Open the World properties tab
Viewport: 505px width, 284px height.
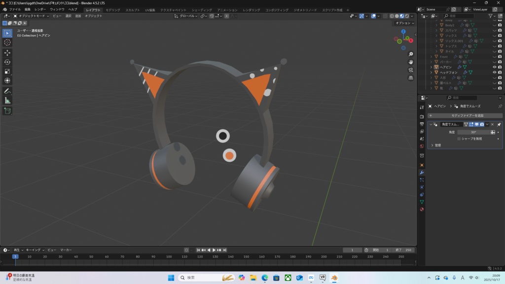point(422,146)
